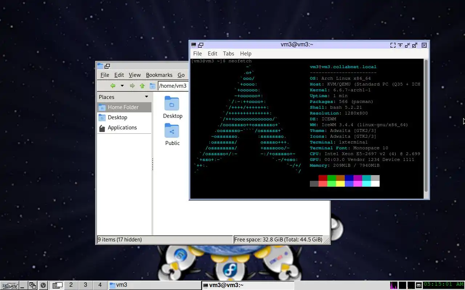Open the file manager window's folder system icon

point(100,66)
